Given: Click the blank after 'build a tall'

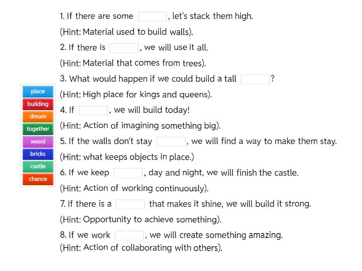Looking at the screenshot, I should click(x=255, y=79).
